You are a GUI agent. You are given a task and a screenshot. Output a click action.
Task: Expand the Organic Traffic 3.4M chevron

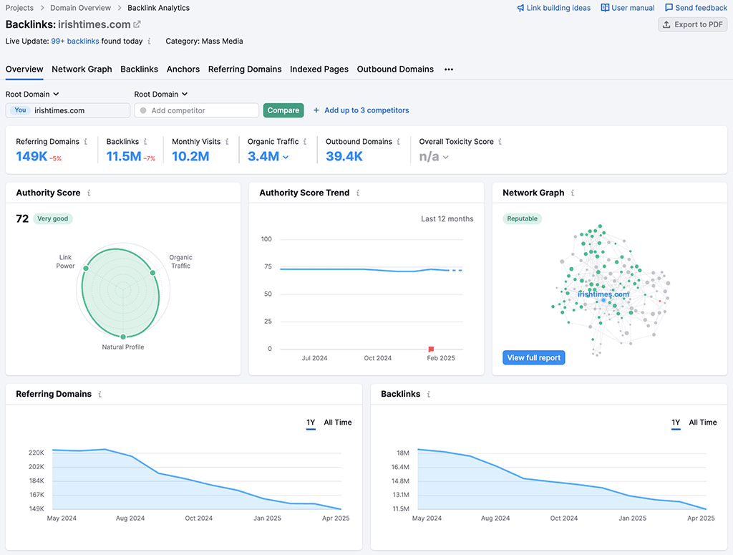[x=286, y=157]
